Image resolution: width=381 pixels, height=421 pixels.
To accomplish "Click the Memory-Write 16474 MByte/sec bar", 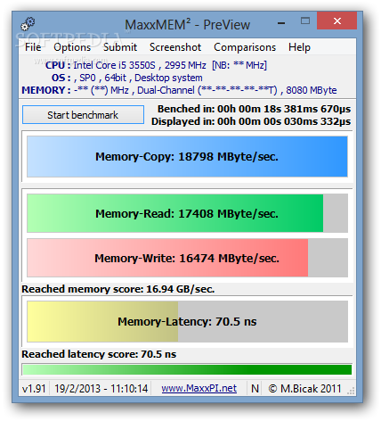I will 187,258.
